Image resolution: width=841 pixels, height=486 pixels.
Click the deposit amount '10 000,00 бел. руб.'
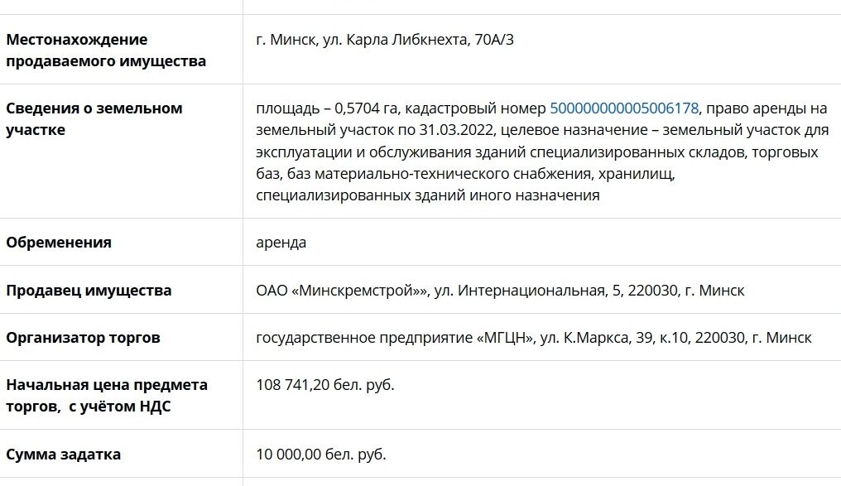pyautogui.click(x=321, y=455)
